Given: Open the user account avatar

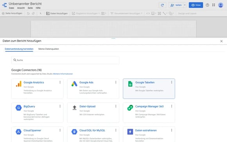Looking at the screenshot, I should tap(221, 5).
